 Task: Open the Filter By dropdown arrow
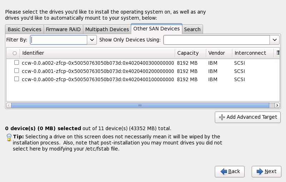tap(92, 40)
